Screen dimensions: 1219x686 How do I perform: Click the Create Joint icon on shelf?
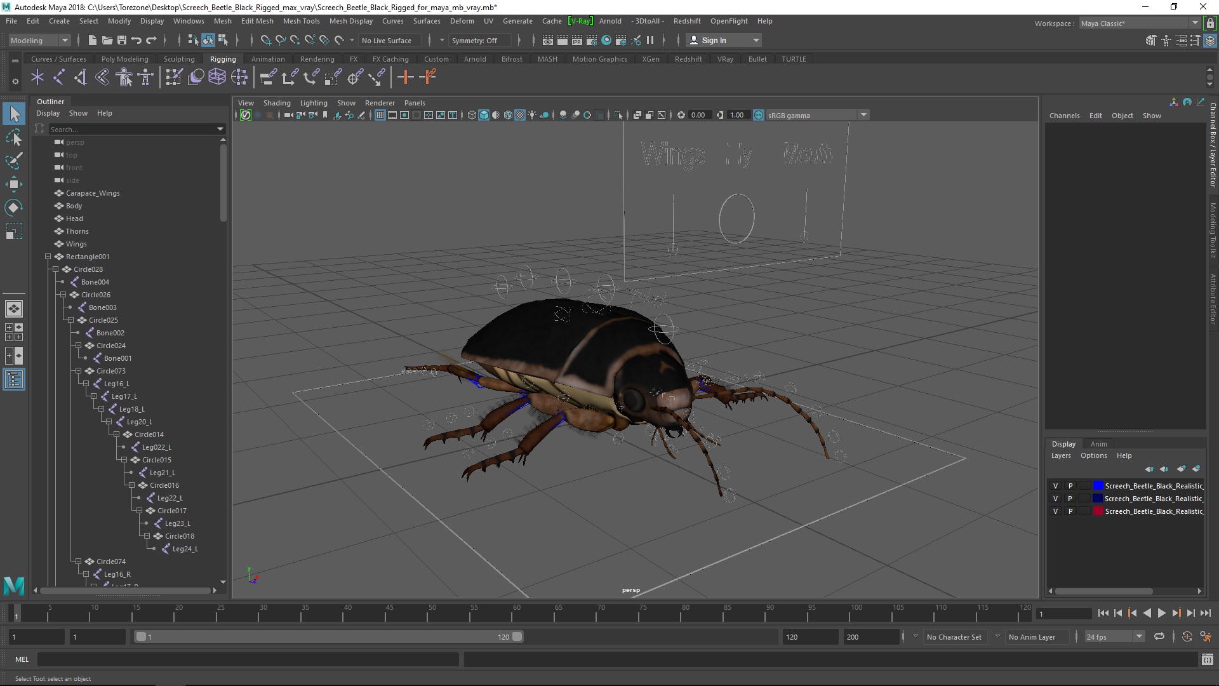pos(59,77)
